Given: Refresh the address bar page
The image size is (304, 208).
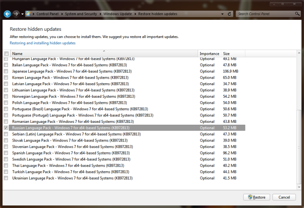Looking at the screenshot, I should [229, 14].
